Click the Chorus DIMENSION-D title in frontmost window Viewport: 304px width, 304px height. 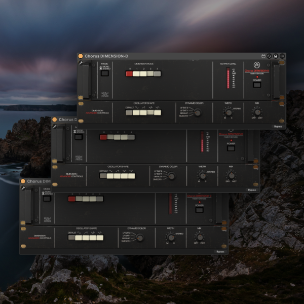click(x=106, y=56)
